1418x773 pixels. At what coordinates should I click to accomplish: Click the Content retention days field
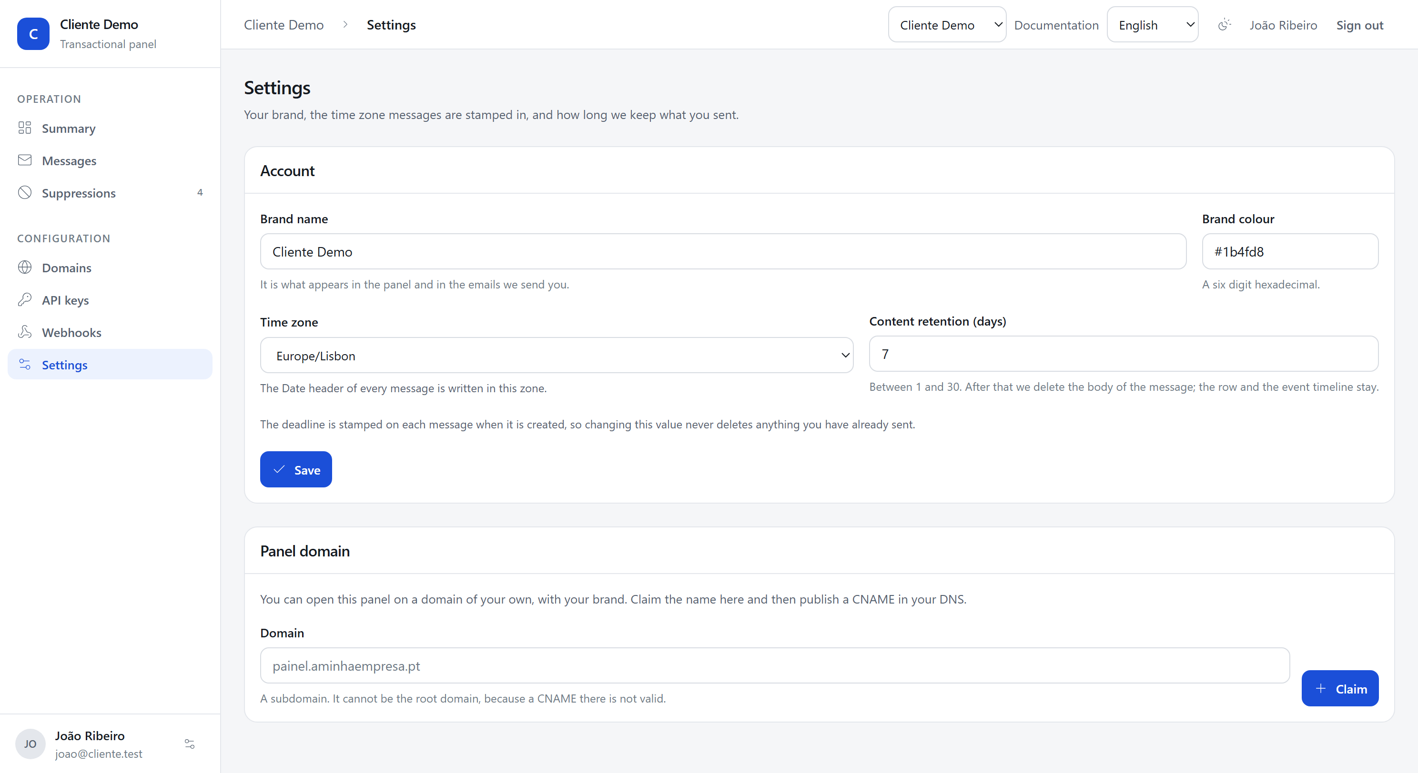click(x=1124, y=354)
